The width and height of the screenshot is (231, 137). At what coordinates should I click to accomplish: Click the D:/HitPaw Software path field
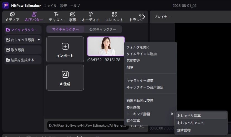88,125
